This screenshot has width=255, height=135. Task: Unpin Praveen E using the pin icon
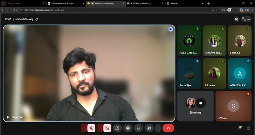(x=8, y=117)
